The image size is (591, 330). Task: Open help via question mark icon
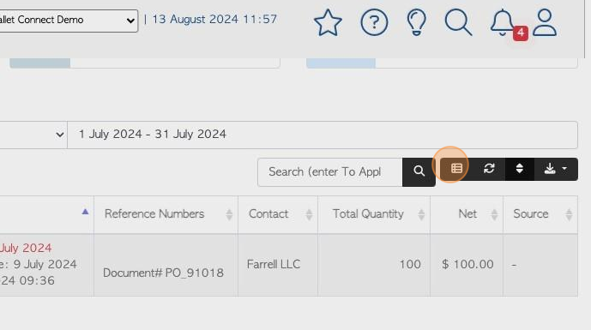(374, 22)
